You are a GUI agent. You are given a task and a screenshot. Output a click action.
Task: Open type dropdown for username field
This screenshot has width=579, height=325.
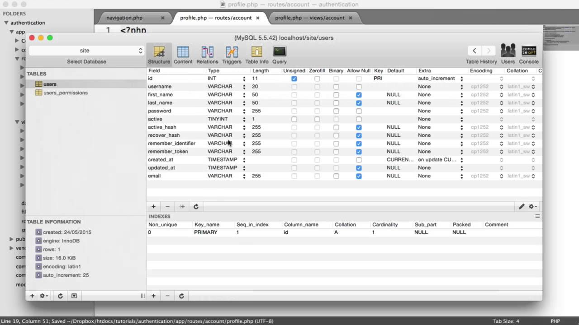[x=244, y=87]
